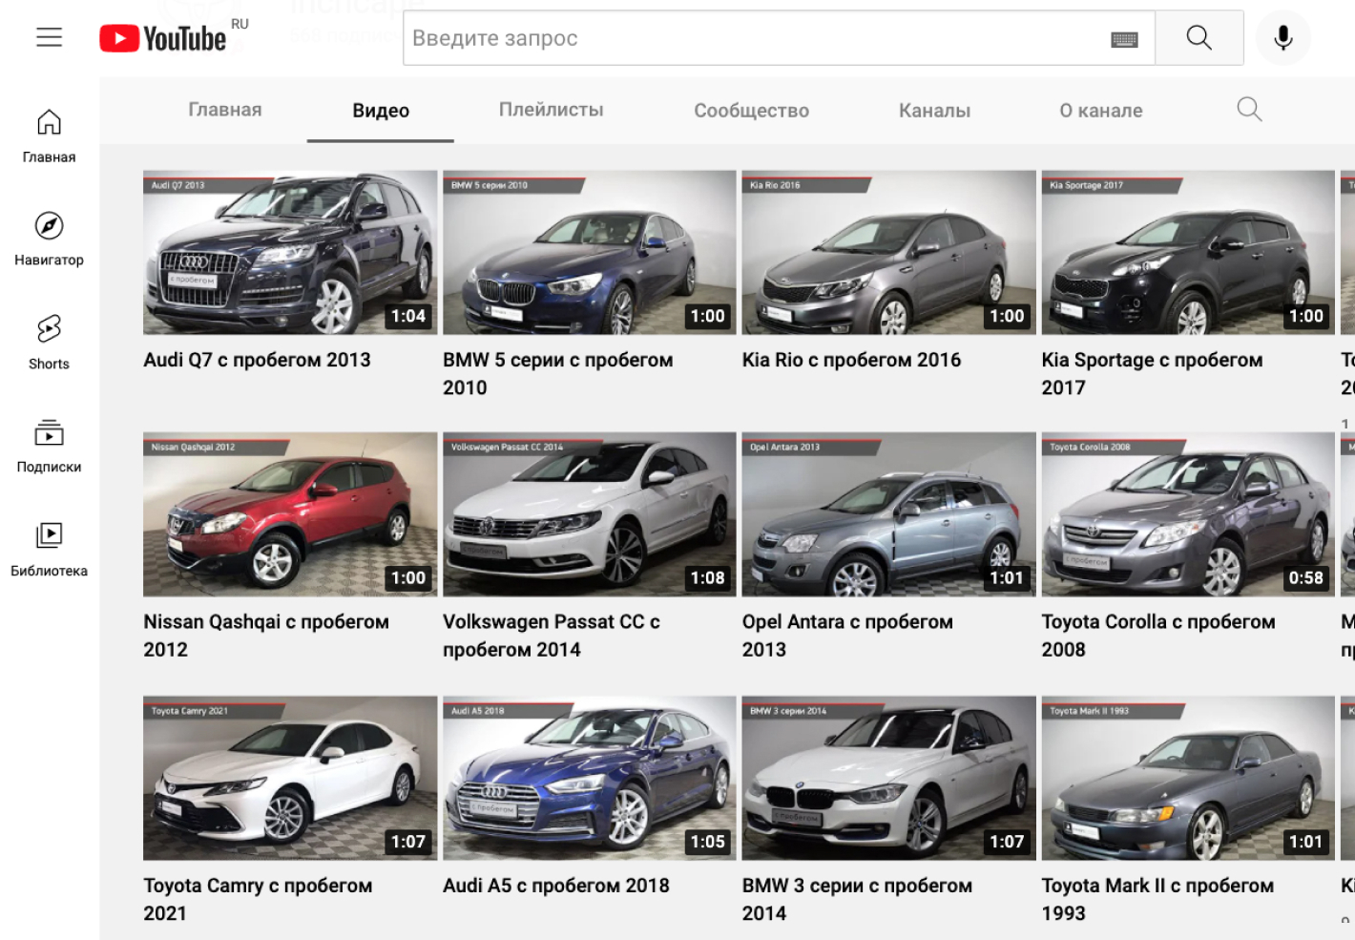Open Shorts in the sidebar
The width and height of the screenshot is (1355, 940).
[x=50, y=343]
